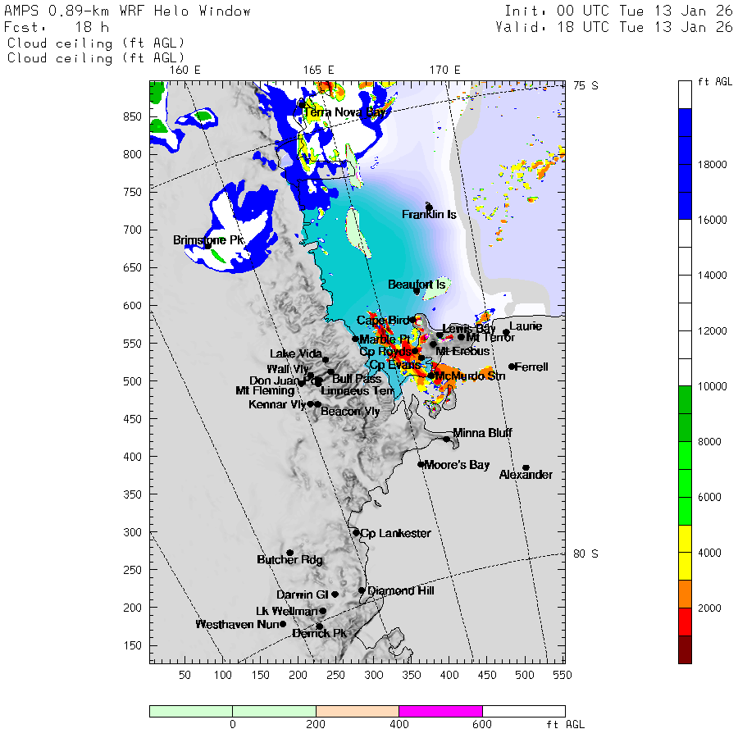Click the Marble Pt label
Viewport: 738px width, 738px height.
pyautogui.click(x=385, y=339)
